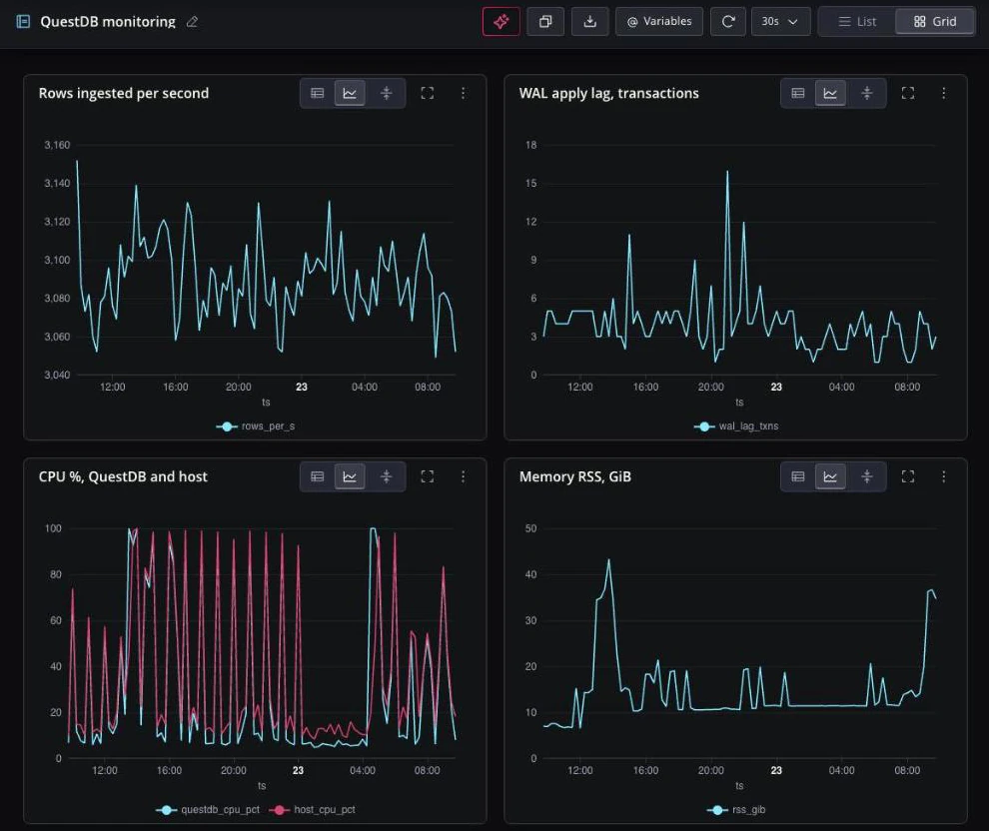
Task: Open the more options menu on WAL apply lag panel
Action: 944,93
